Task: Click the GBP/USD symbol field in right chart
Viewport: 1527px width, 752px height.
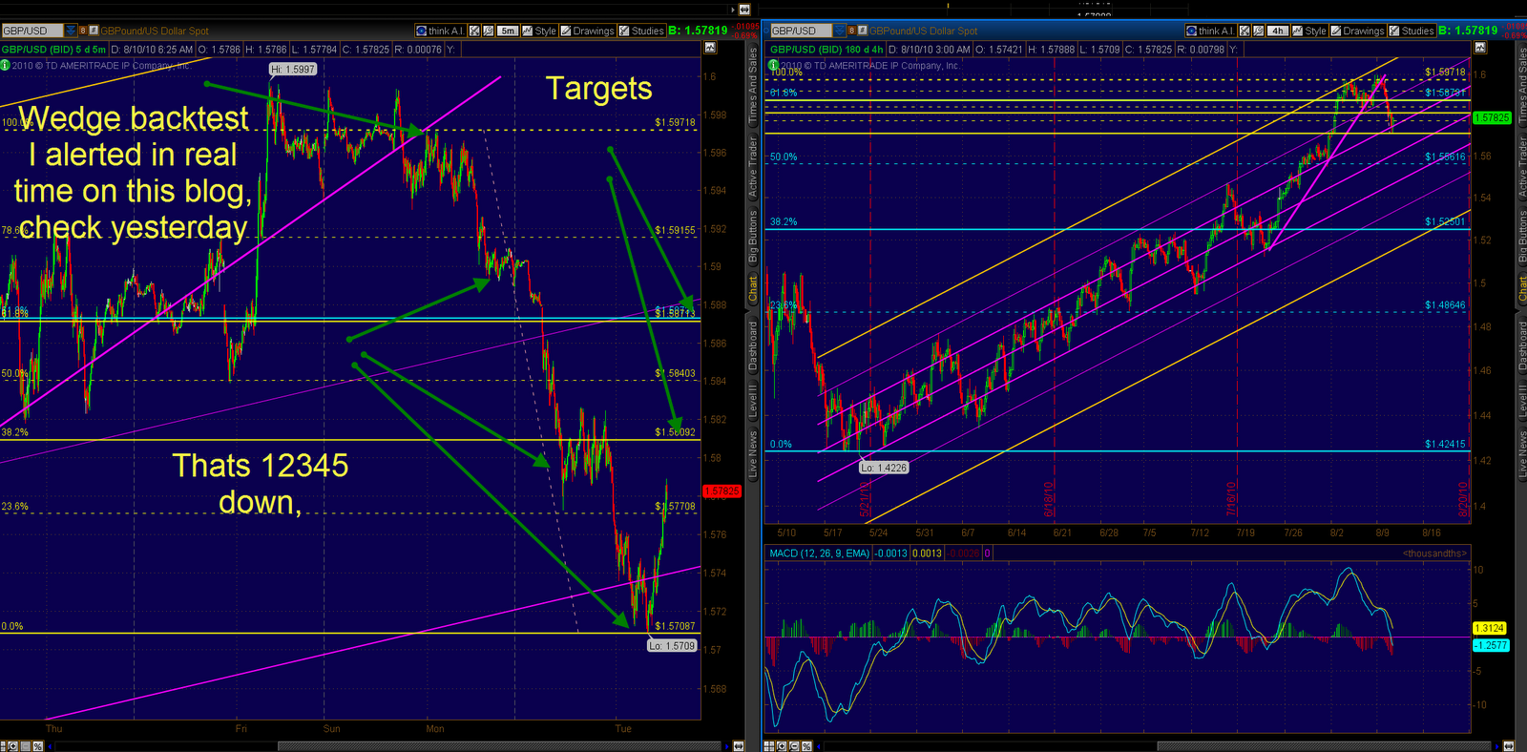Action: pyautogui.click(x=802, y=31)
